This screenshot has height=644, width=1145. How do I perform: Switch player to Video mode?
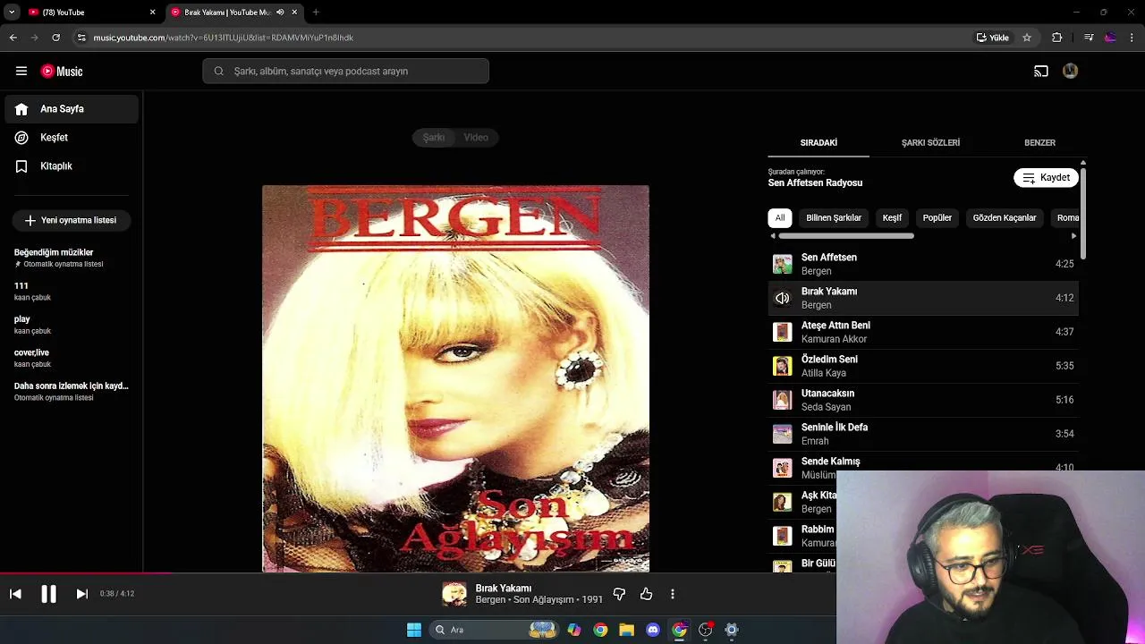pos(476,138)
